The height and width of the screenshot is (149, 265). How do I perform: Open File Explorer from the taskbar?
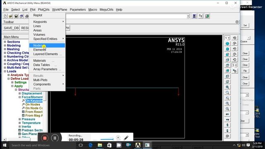pyautogui.click(x=100, y=145)
